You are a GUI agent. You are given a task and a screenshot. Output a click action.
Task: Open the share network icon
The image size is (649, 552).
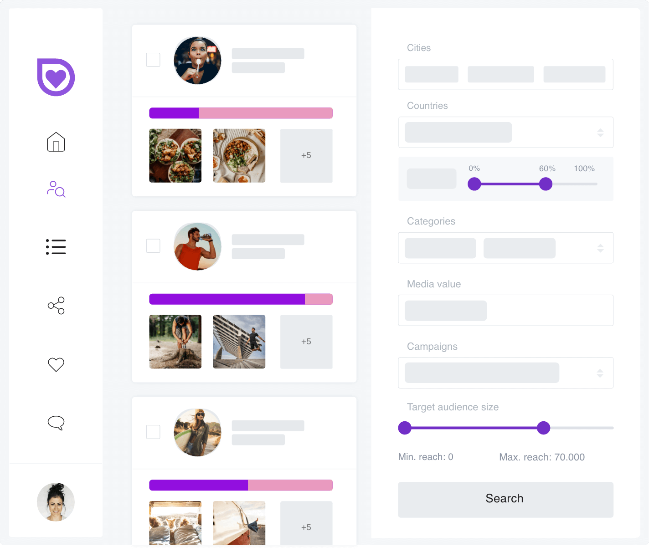[x=56, y=306]
